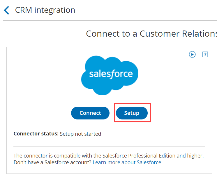Click the separator line under the page title
Image resolution: width=217 pixels, height=177 pixels.
(109, 20)
